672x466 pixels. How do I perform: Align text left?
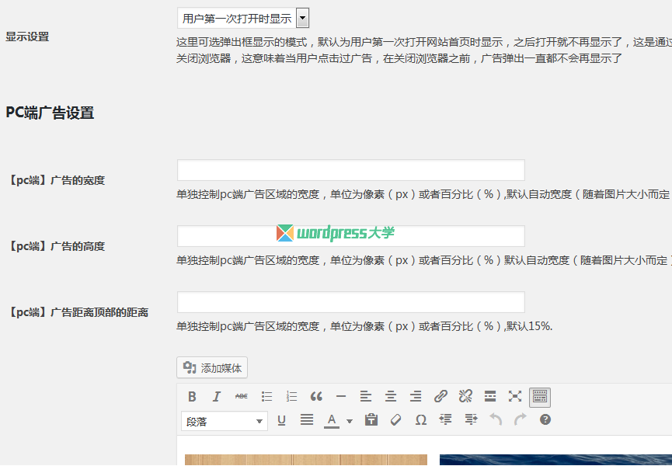[x=366, y=397]
